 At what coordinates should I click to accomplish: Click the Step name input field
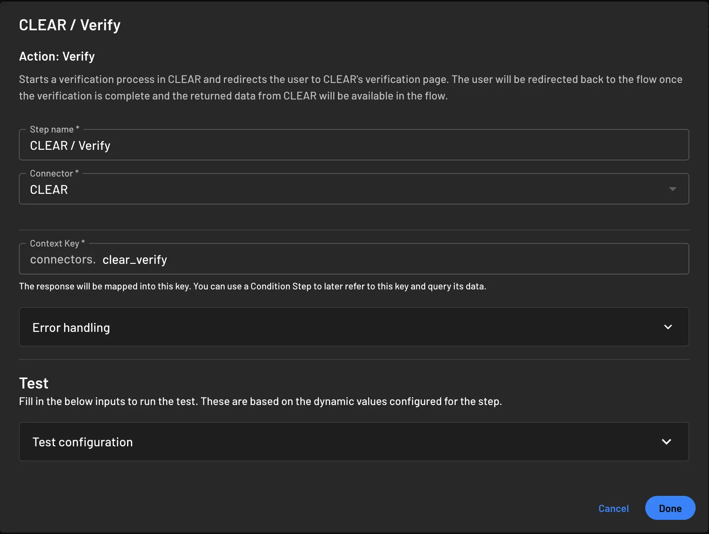[354, 145]
